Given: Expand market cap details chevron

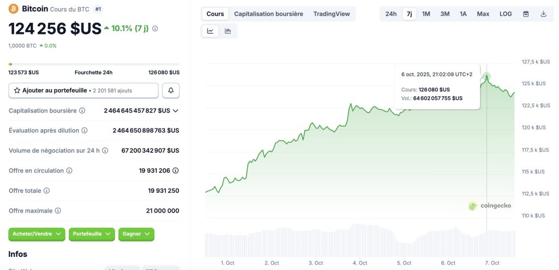Looking at the screenshot, I should point(175,110).
